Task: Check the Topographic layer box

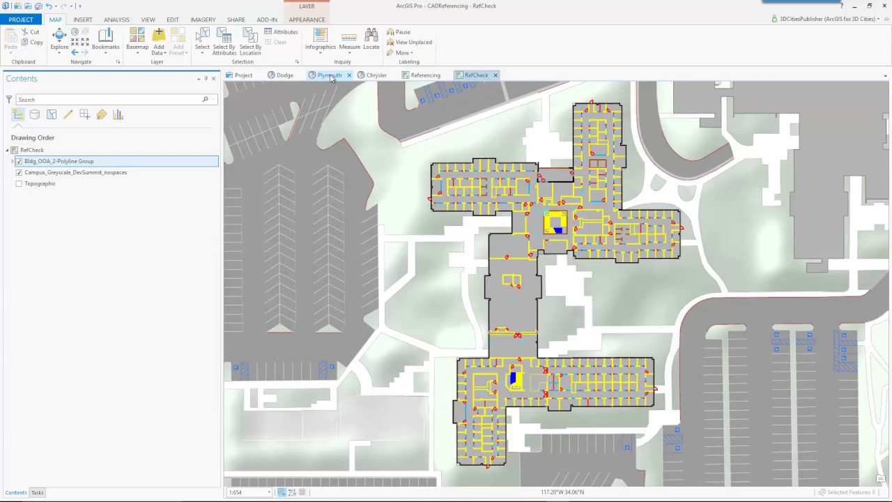Action: (x=19, y=183)
